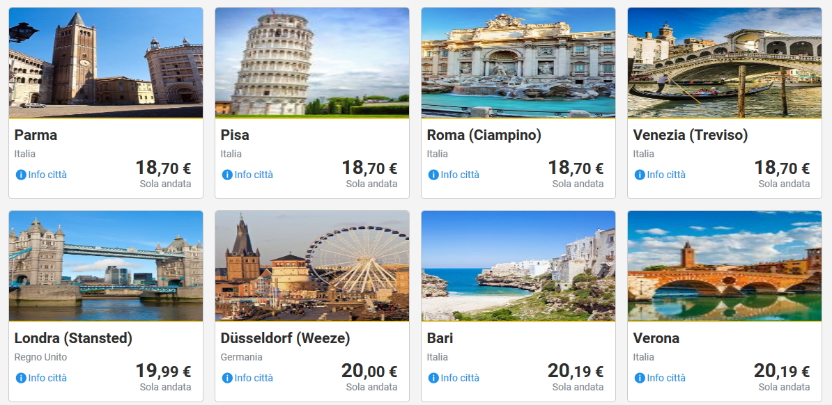This screenshot has height=405, width=832.
Task: Click the info icon on Verona card
Action: [x=640, y=378]
